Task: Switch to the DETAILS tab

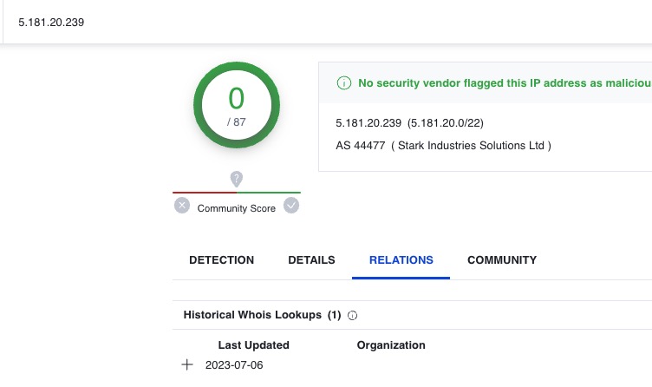Action: (x=311, y=260)
